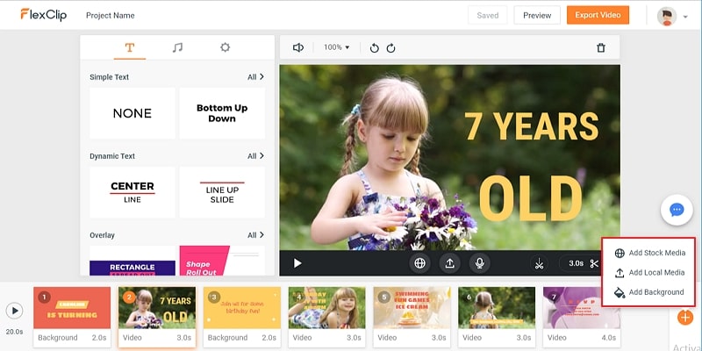Image resolution: width=702 pixels, height=351 pixels.
Task: Click the orange plus add storyboard button
Action: pyautogui.click(x=685, y=318)
